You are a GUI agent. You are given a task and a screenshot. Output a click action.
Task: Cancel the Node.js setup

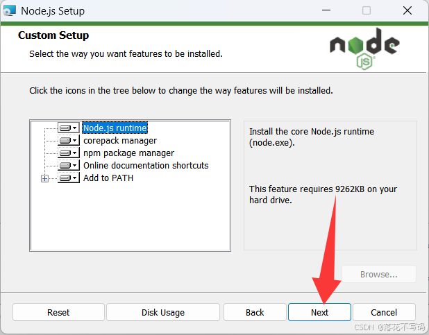click(x=384, y=312)
